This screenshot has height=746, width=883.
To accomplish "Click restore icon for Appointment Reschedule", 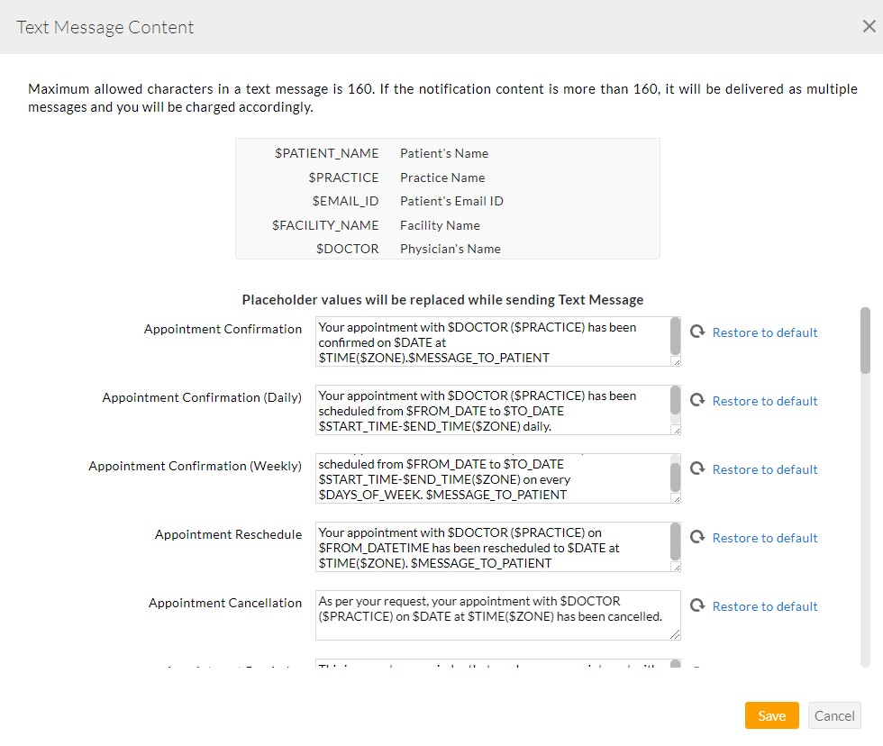I will click(696, 538).
